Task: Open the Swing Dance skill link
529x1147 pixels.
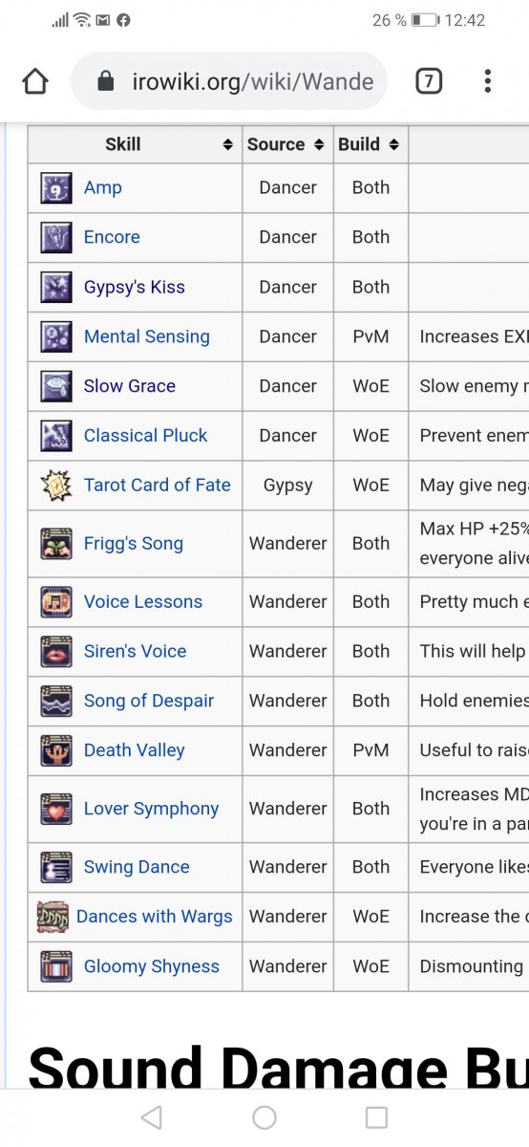Action: [137, 867]
